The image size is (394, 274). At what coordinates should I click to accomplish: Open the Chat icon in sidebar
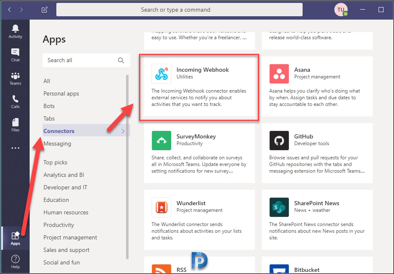click(x=15, y=52)
